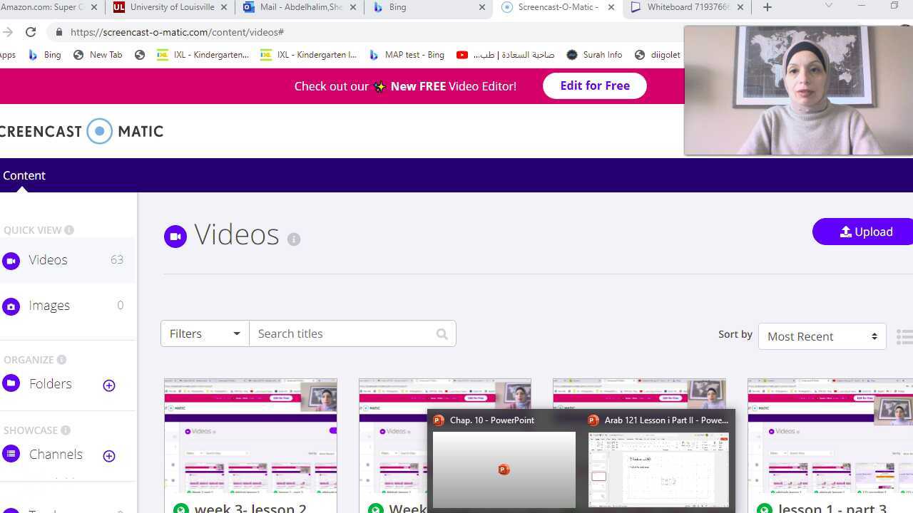Open Videos in Quick View sidebar

(x=68, y=260)
